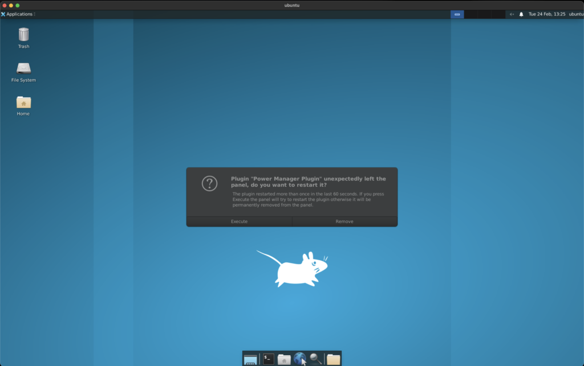Click the muted volume speaker icon
Image resolution: width=584 pixels, height=366 pixels.
coord(512,14)
